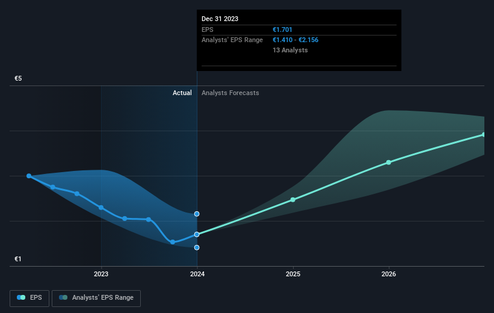494x313 pixels.
Task: Click the 2026 x-axis label
Action: click(389, 274)
